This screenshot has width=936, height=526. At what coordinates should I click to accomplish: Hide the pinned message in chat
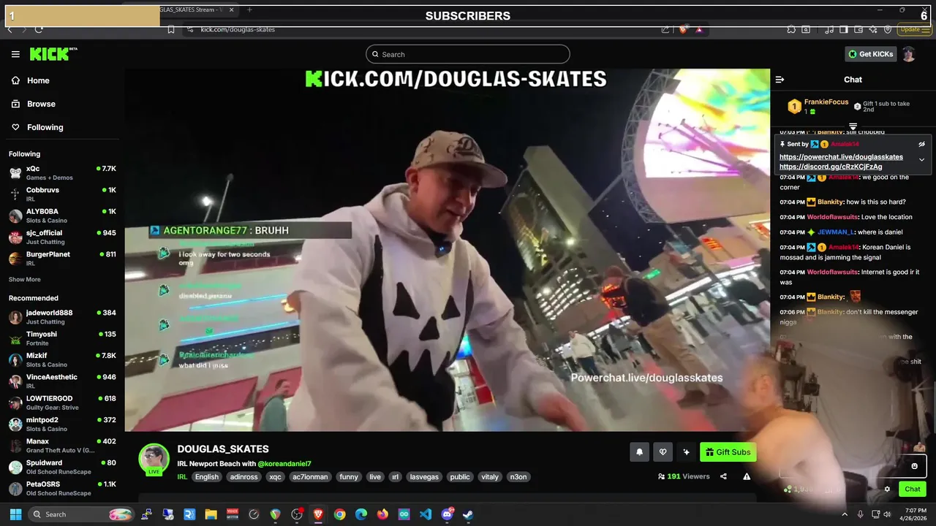(921, 144)
